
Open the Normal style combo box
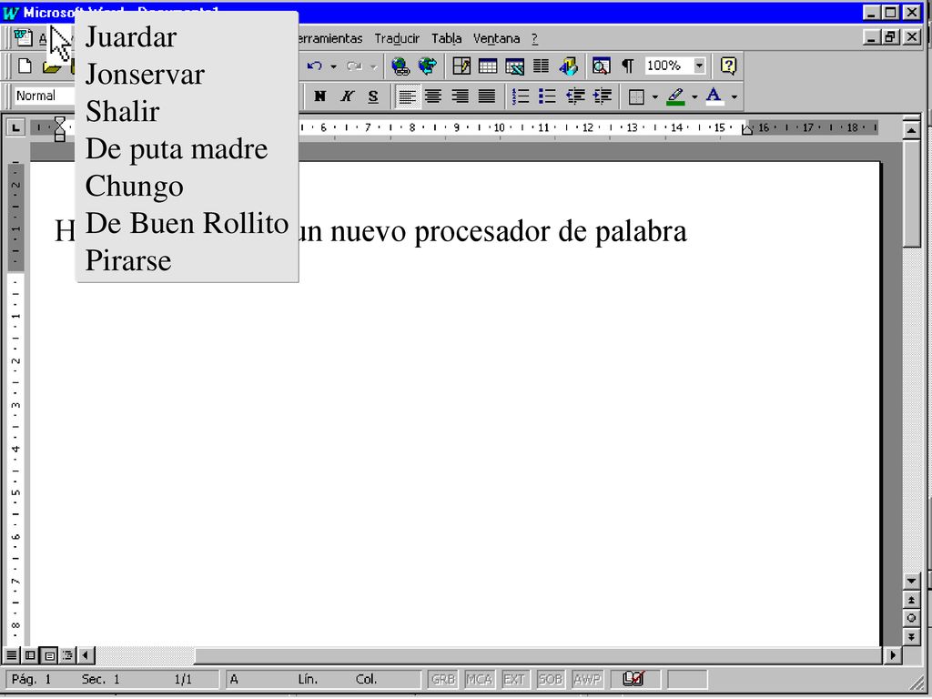pyautogui.click(x=45, y=96)
